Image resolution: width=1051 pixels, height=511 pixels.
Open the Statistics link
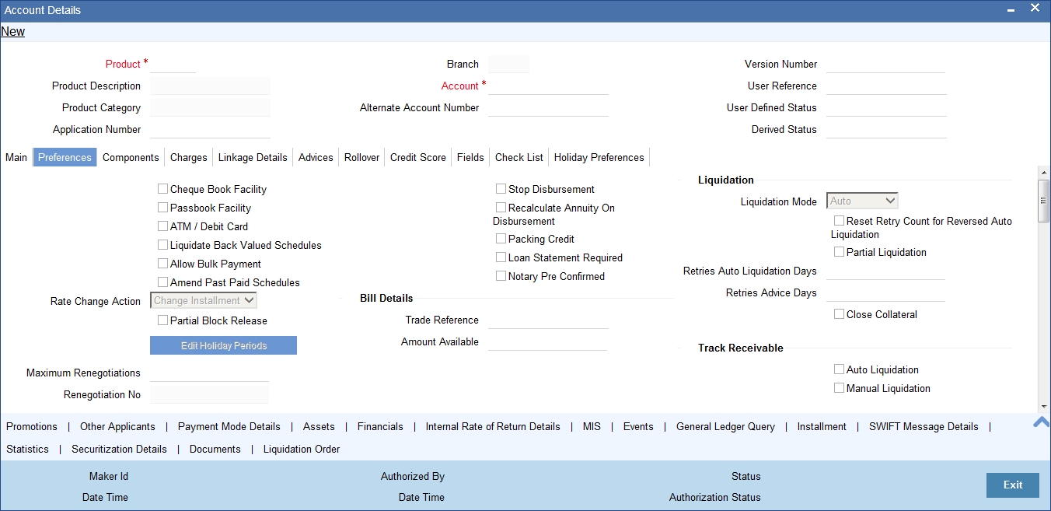coord(27,449)
